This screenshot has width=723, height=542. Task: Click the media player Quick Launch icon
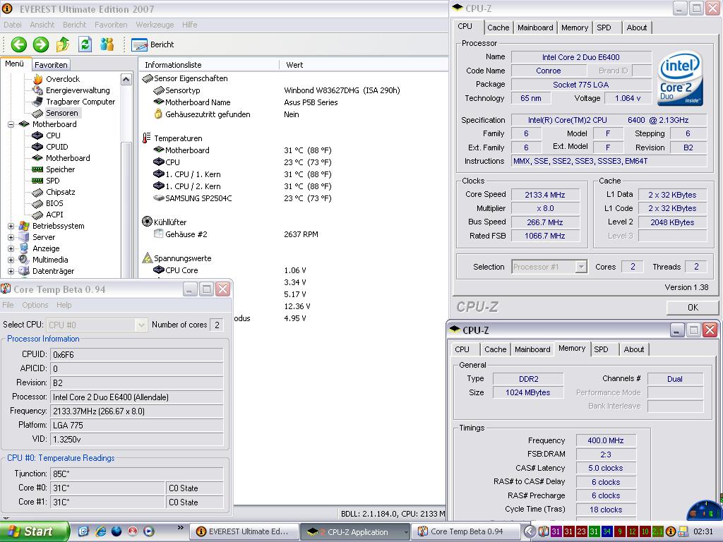[x=148, y=532]
